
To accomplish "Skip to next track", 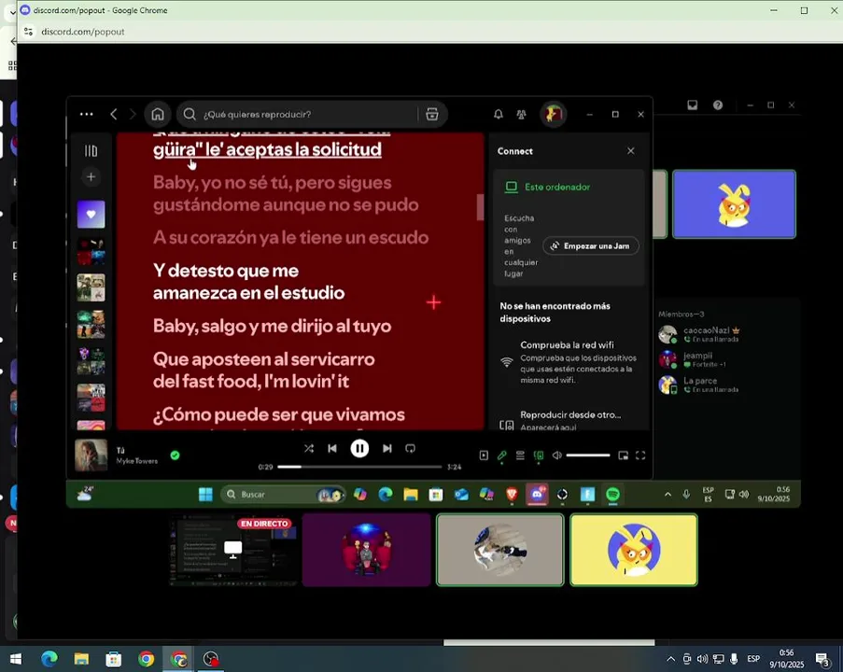I will [387, 448].
